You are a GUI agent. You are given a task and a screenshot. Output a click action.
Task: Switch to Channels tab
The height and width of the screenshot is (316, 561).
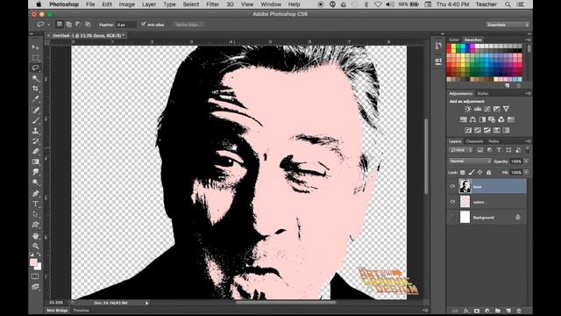pos(474,141)
